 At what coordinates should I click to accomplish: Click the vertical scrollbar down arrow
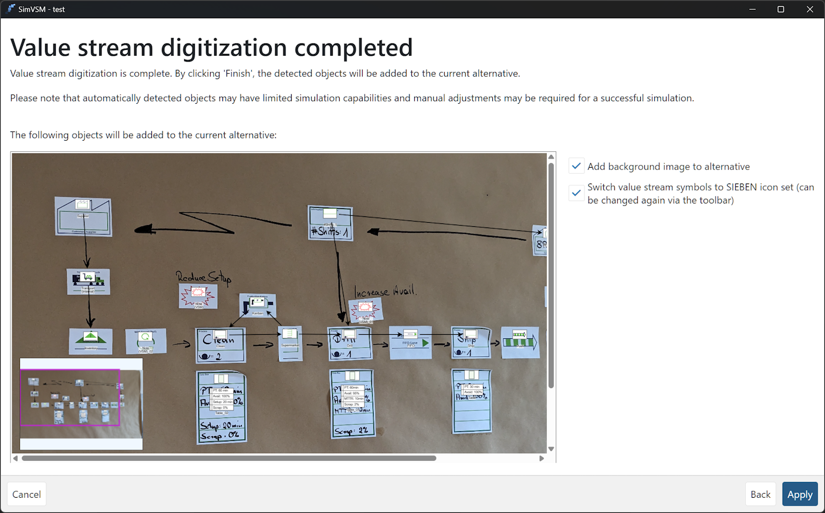551,449
